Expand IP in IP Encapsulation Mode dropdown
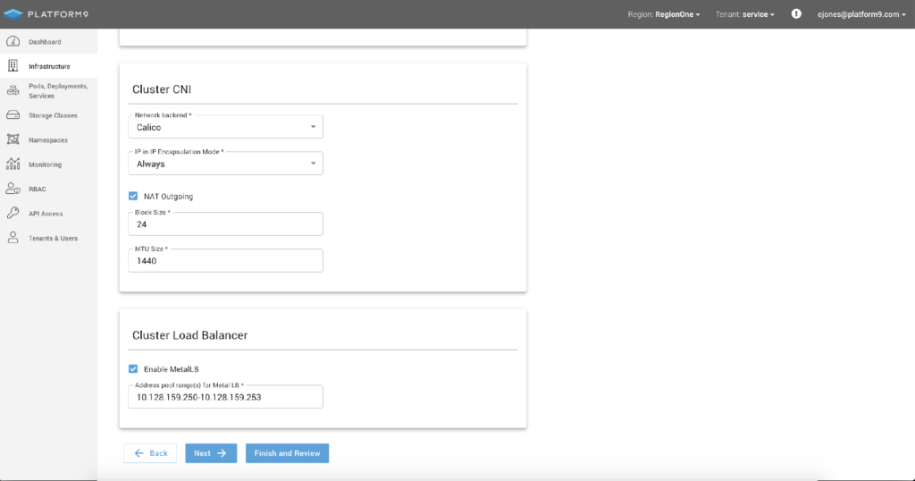 pyautogui.click(x=225, y=164)
